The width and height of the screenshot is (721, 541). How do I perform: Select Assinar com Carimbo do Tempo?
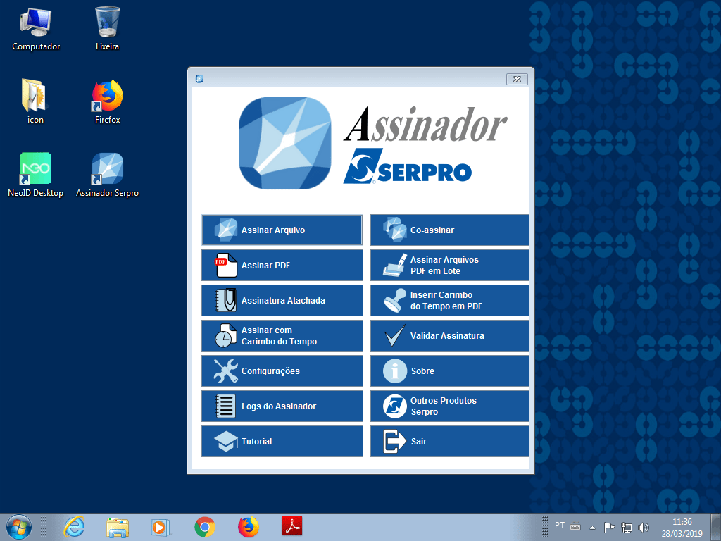282,336
